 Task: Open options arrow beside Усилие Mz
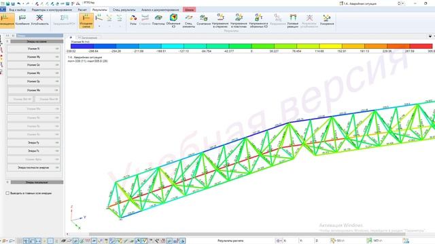[x=57, y=73]
